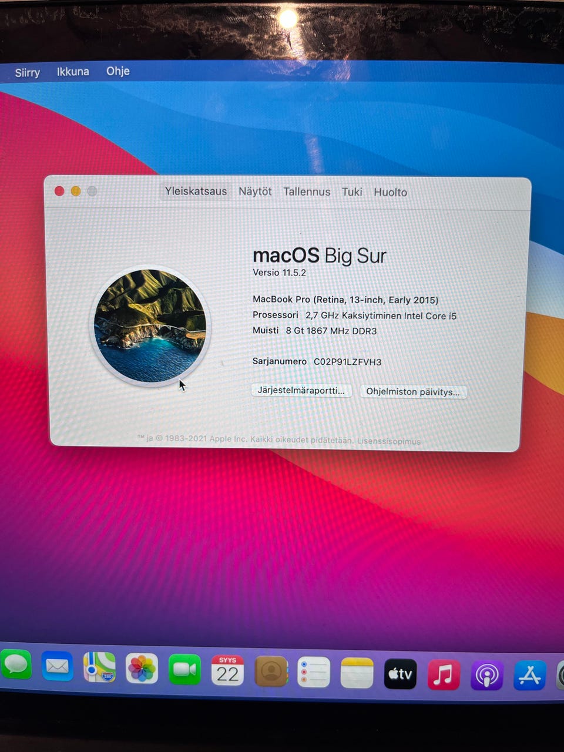The width and height of the screenshot is (564, 752).
Task: Switch to the Tallennus tab
Action: point(307,192)
